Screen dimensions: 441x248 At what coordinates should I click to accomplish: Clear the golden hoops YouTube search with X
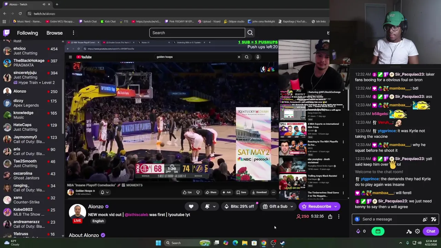click(239, 57)
